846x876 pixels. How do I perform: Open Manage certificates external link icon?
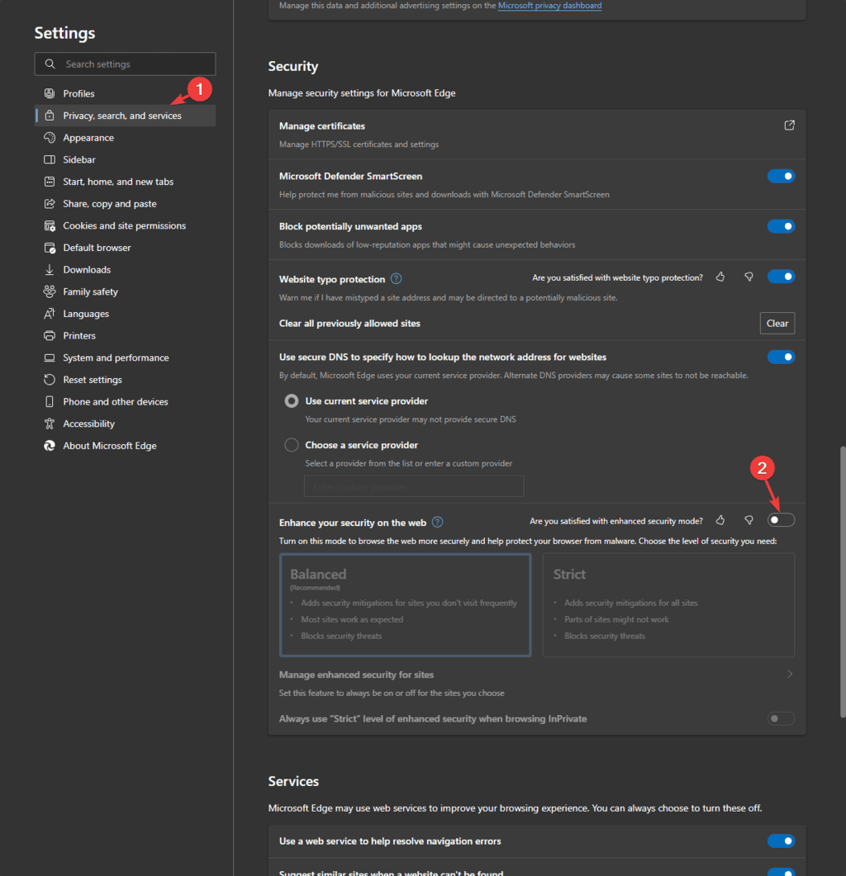tap(789, 125)
